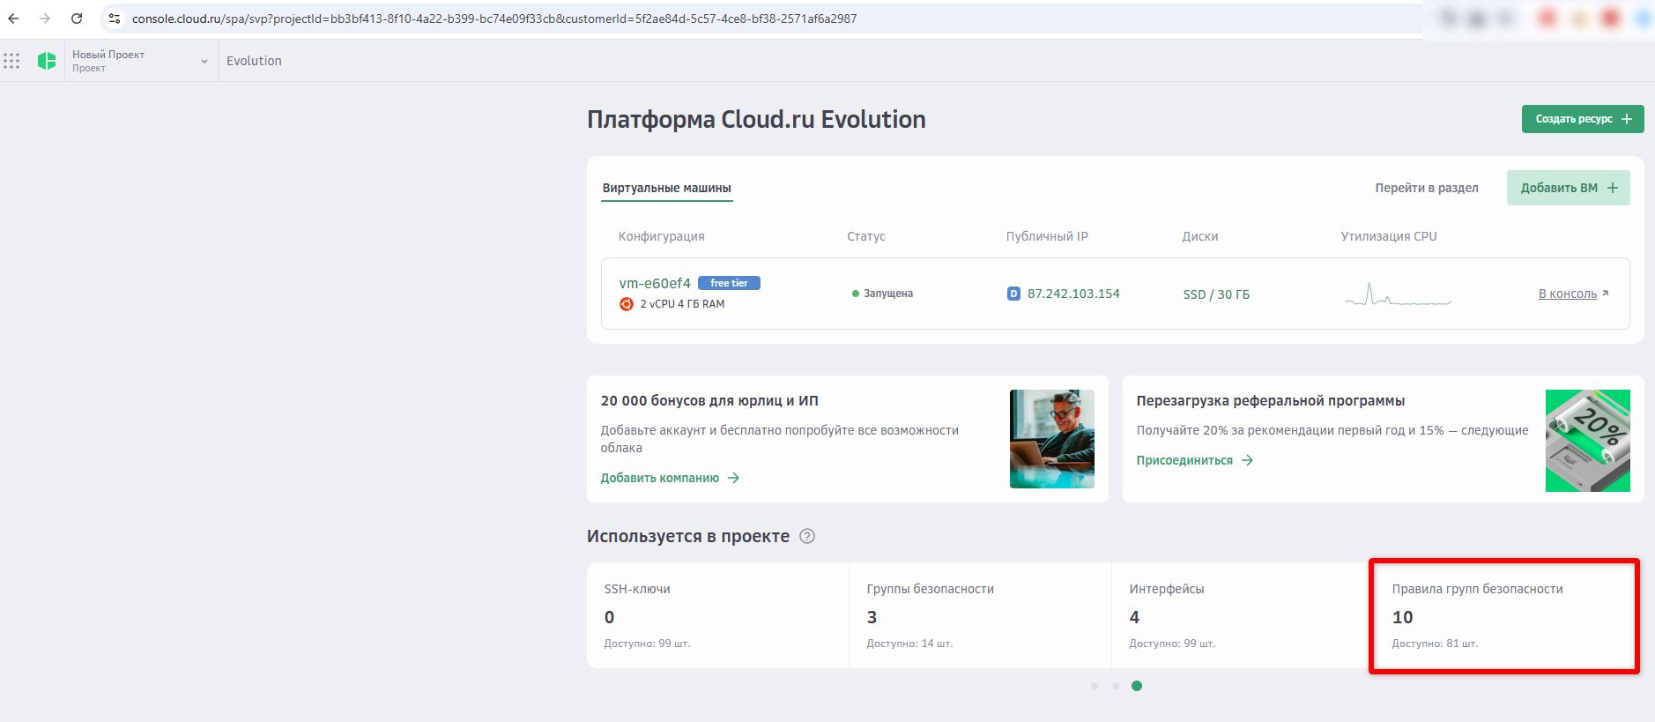
Task: Click the Ubuntu OS icon of the VM
Action: pos(627,304)
